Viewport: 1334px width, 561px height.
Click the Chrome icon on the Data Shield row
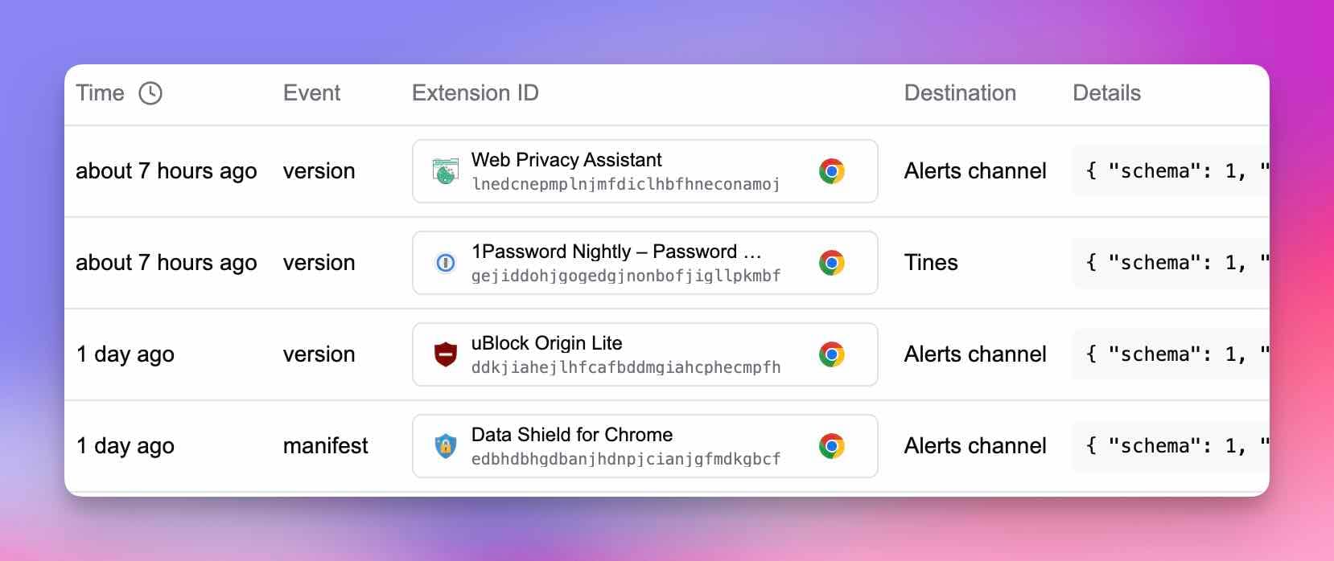point(833,446)
